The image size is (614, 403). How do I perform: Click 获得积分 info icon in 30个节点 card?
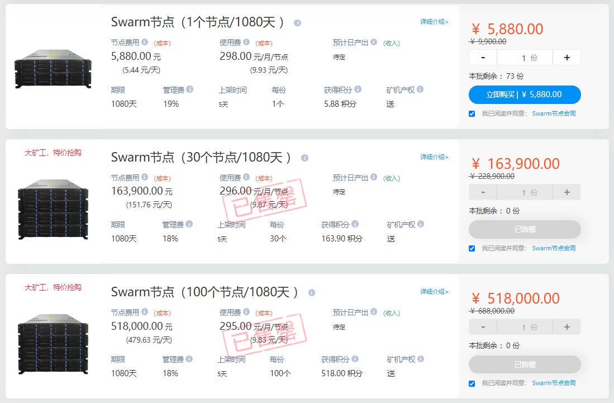(355, 224)
